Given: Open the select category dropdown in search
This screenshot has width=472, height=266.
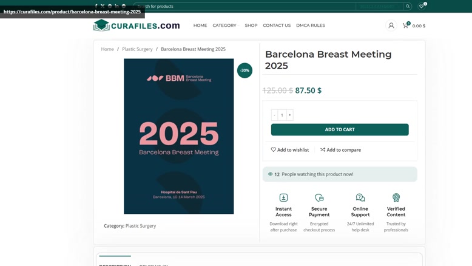Looking at the screenshot, I should [377, 6].
